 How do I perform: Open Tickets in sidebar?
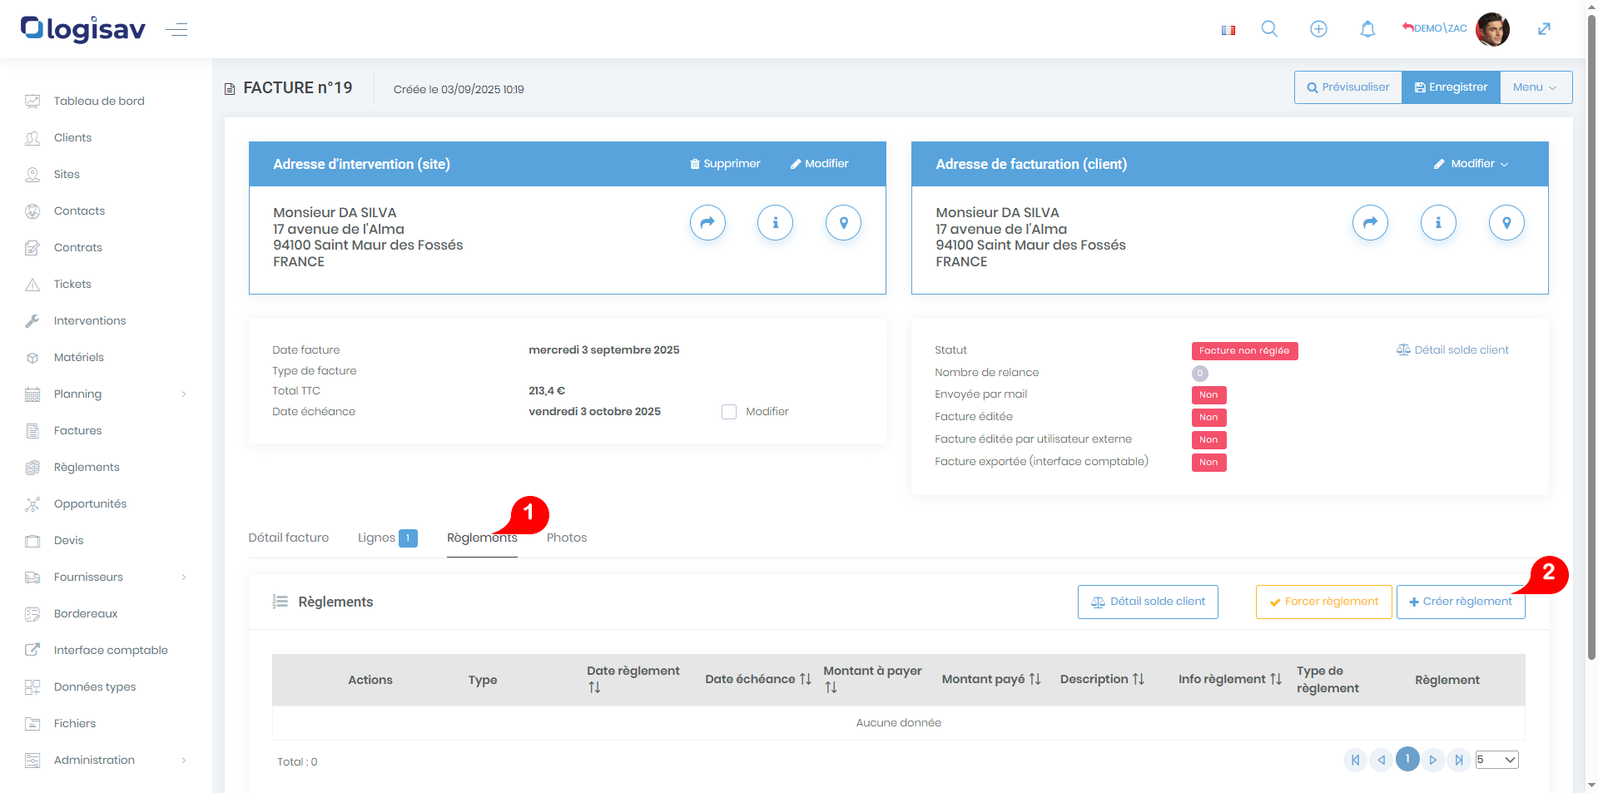(x=72, y=285)
